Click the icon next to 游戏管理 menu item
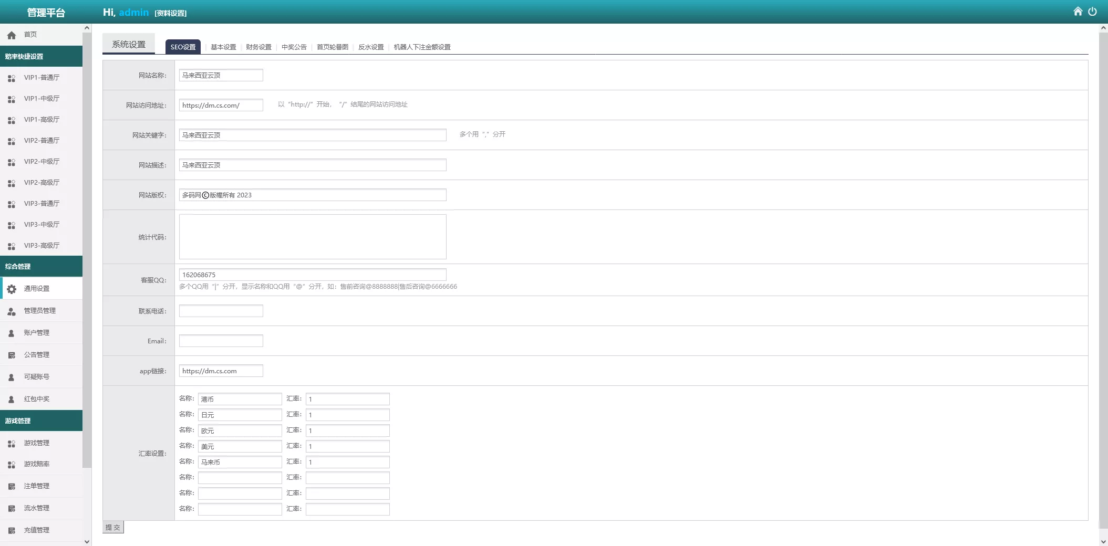 [x=12, y=444]
